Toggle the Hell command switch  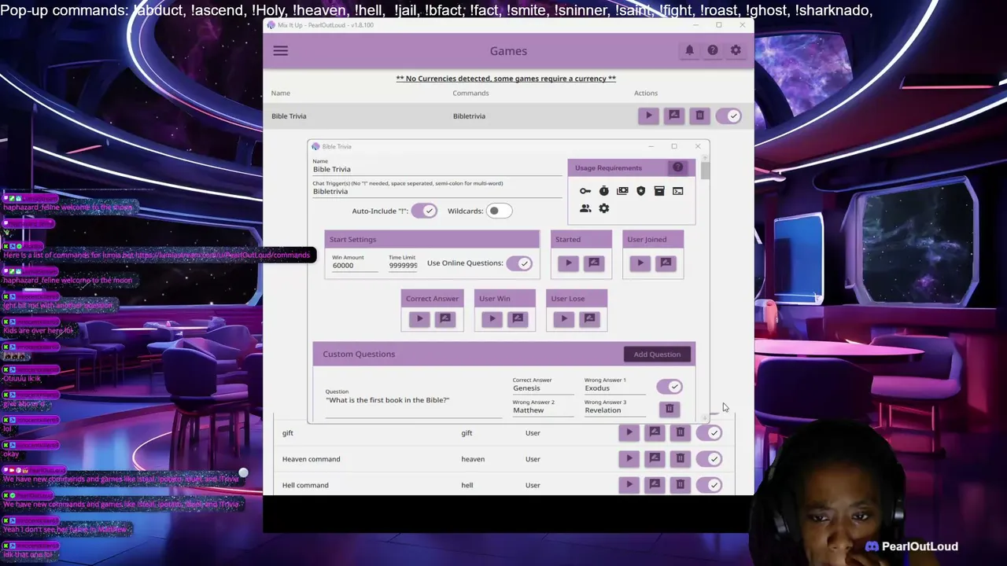[x=710, y=485]
